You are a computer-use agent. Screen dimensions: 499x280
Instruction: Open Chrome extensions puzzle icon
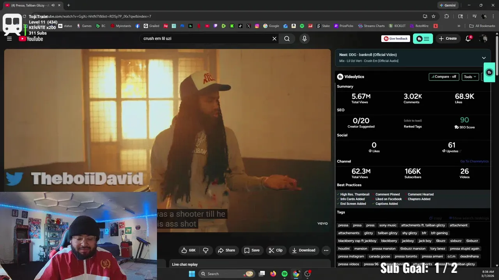pos(447,16)
